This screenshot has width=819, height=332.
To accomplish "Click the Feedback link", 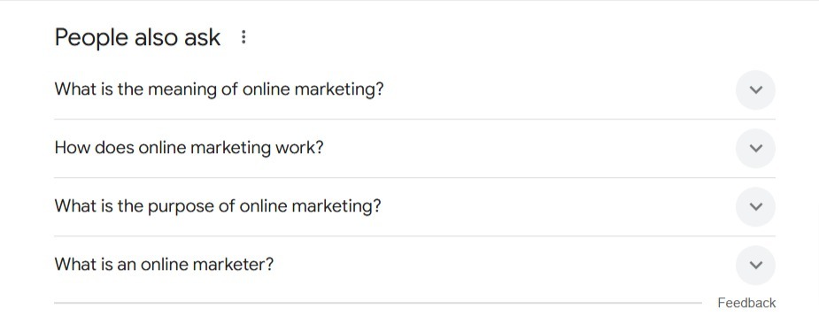I will 746,303.
